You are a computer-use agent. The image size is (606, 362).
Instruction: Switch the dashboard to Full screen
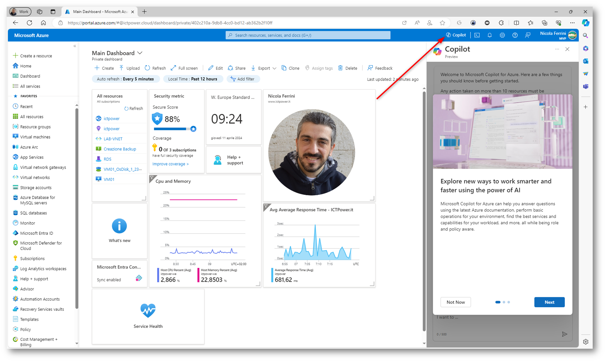tap(184, 68)
